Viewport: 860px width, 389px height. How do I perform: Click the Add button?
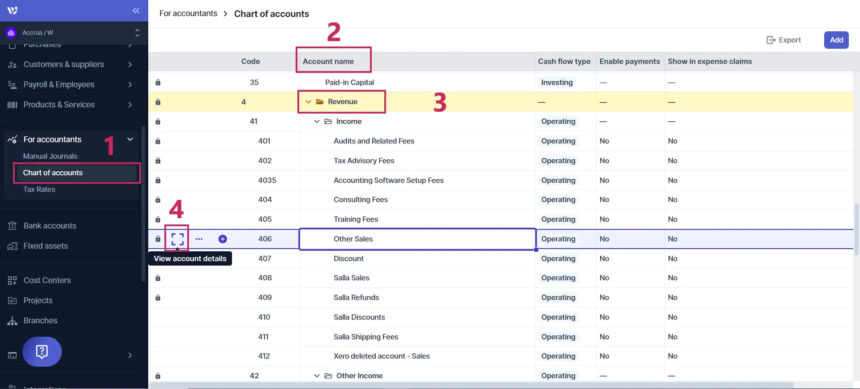click(836, 40)
